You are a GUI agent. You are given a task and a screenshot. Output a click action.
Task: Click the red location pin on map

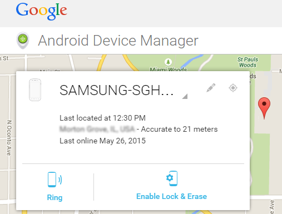(x=264, y=108)
